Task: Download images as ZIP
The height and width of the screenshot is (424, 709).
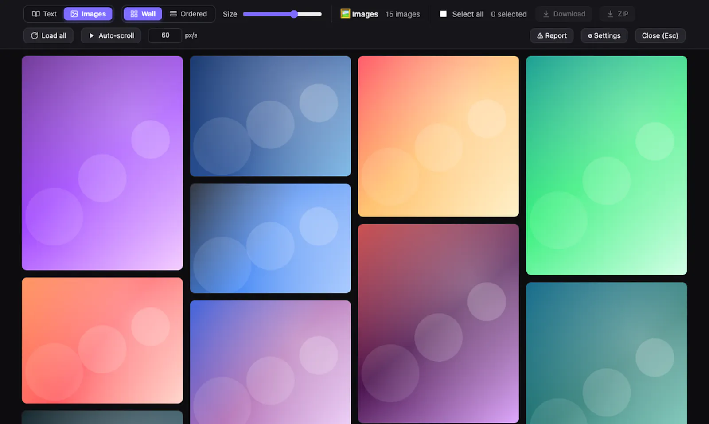Action: click(x=617, y=14)
